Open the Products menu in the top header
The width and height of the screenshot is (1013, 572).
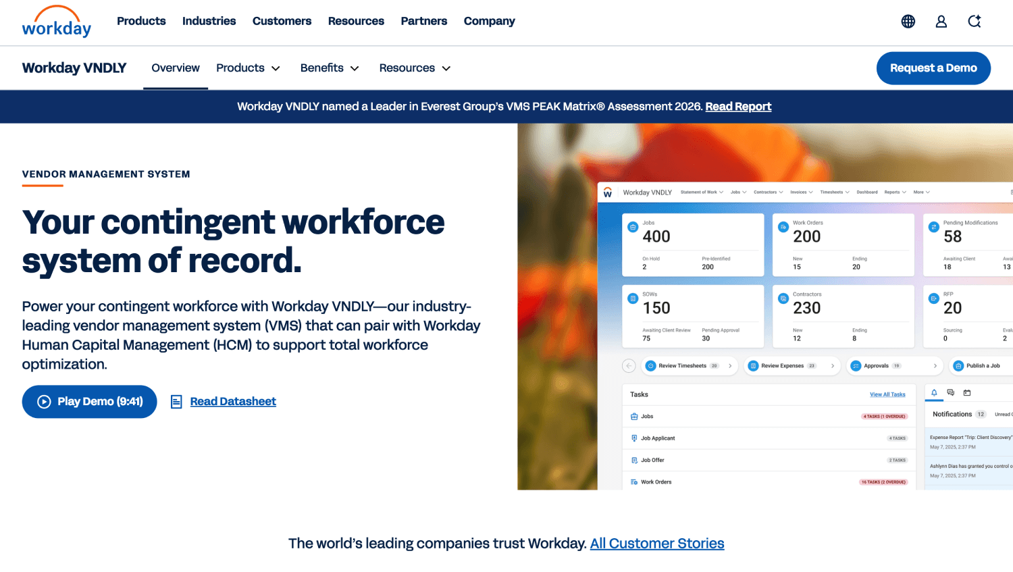pyautogui.click(x=141, y=21)
